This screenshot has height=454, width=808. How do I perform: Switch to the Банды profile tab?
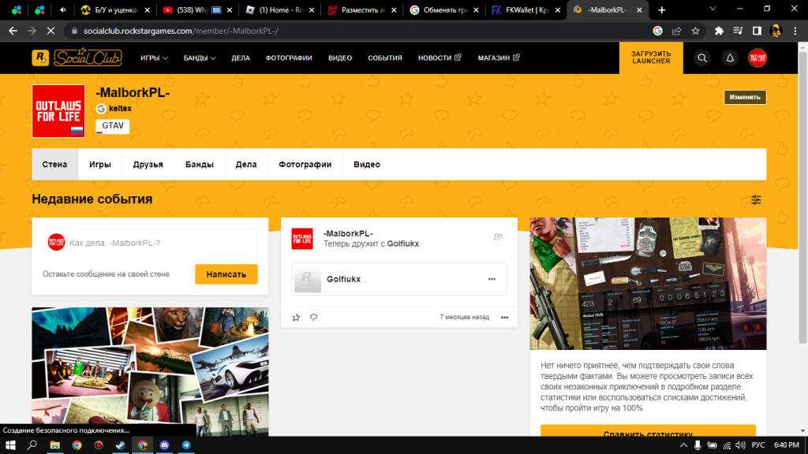click(x=200, y=164)
